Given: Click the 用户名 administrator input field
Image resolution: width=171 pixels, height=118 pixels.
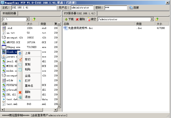Looking at the screenshot, I should coord(82,7).
